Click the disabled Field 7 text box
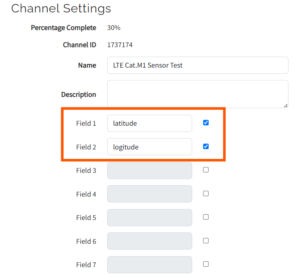Screen dimensions: 295x277 pos(150,265)
